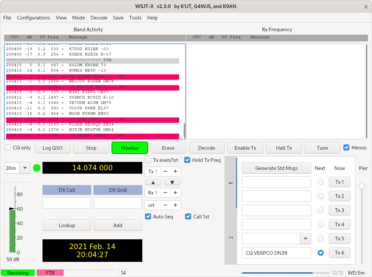Viewport: 372px width, 277px height.
Task: Decrease the Tx frequency with its minus button
Action: (165, 171)
